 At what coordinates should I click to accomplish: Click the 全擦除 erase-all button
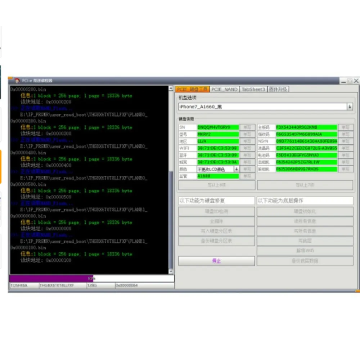click(216, 221)
